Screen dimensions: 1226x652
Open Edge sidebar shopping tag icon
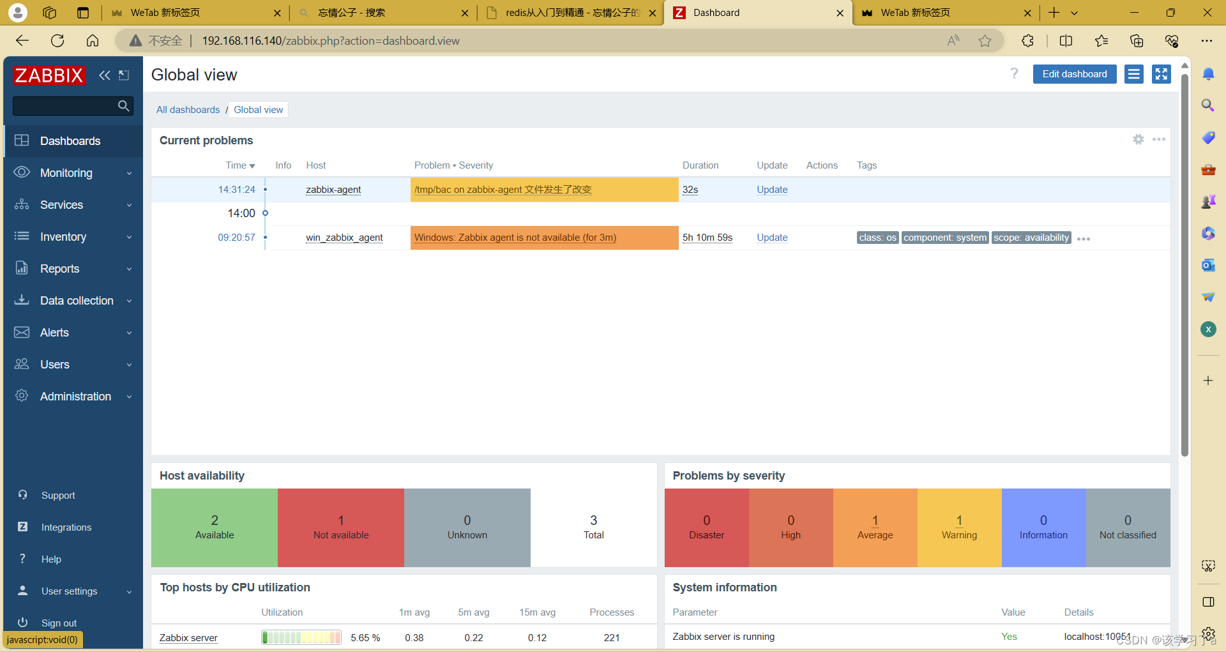1208,138
